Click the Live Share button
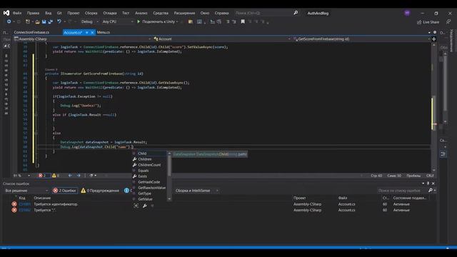457x257 pixels. click(428, 22)
